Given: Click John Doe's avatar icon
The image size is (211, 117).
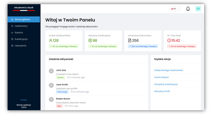Looking at the screenshot, I should pos(51,71).
